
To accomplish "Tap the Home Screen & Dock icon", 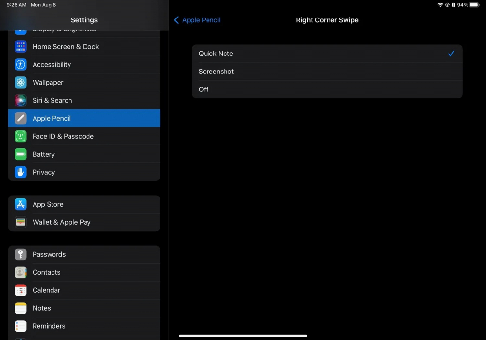I will [x=20, y=47].
